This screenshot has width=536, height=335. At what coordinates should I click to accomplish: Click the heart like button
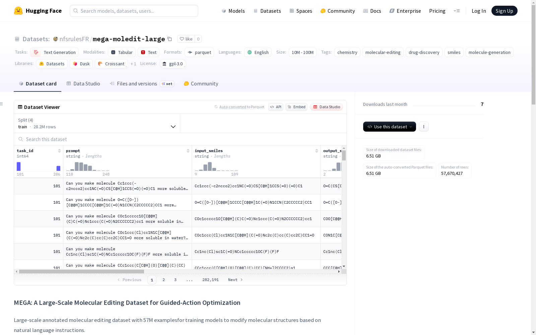click(186, 39)
